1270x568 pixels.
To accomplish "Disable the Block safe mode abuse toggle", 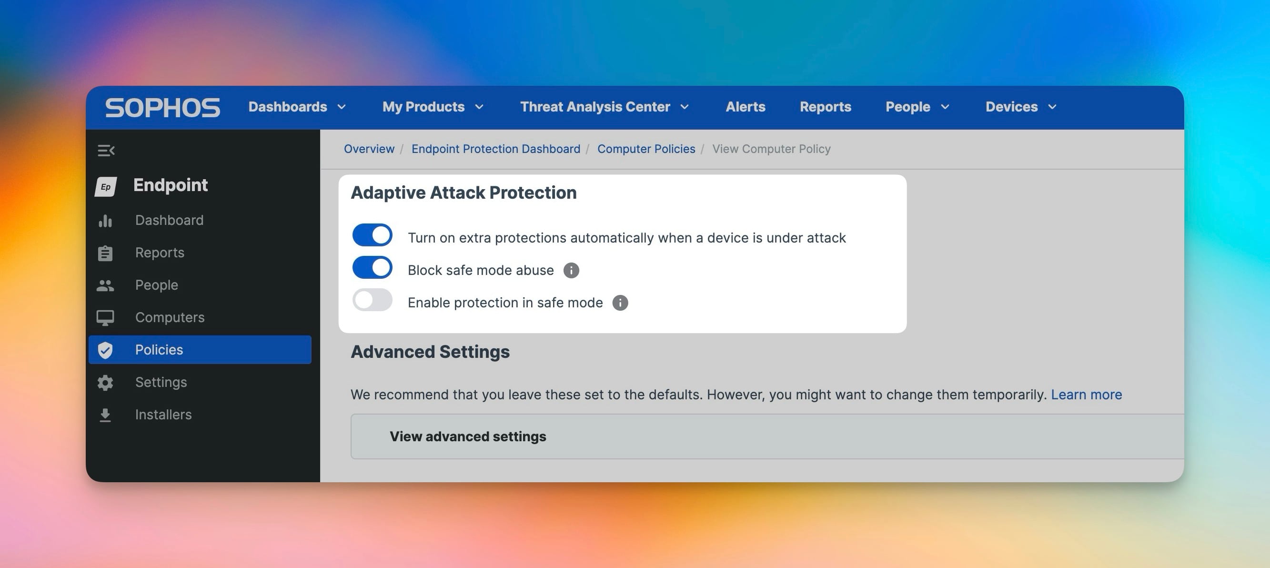I will click(372, 268).
